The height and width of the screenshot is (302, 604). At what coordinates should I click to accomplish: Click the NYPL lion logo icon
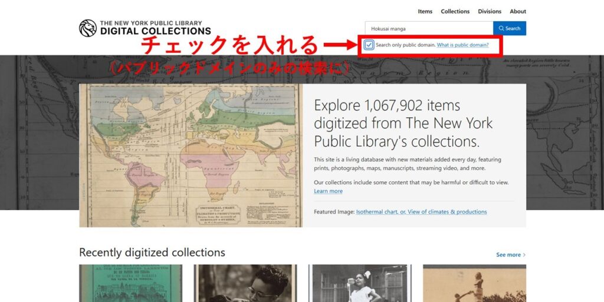pyautogui.click(x=88, y=28)
